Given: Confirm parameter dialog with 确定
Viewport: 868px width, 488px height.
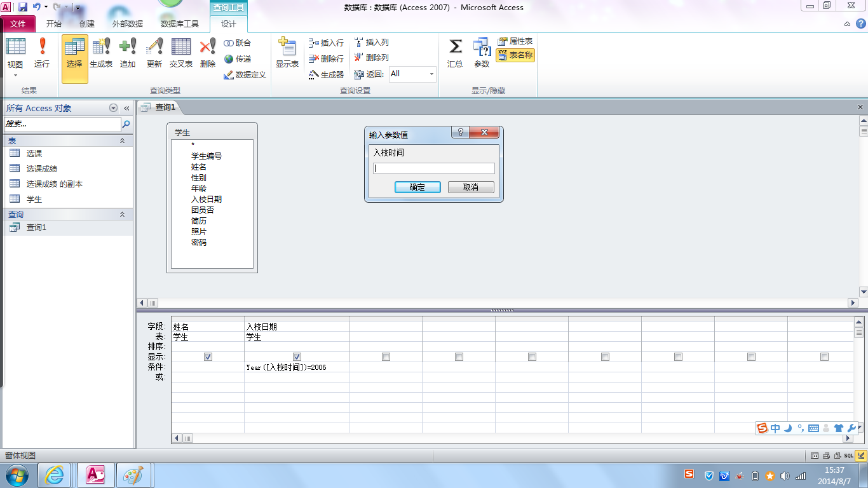Looking at the screenshot, I should [417, 187].
